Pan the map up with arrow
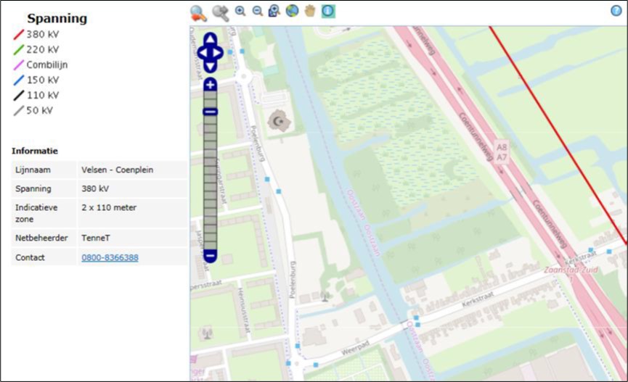The image size is (628, 382). [x=210, y=39]
